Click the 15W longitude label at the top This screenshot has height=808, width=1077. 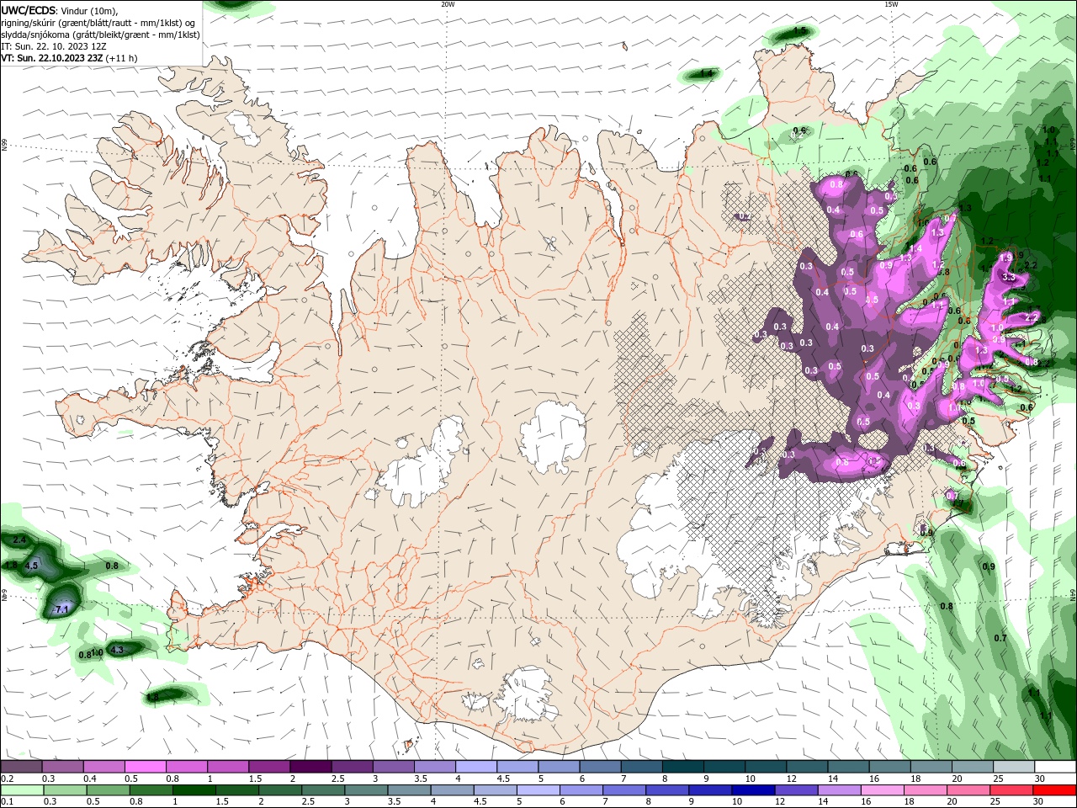click(891, 4)
